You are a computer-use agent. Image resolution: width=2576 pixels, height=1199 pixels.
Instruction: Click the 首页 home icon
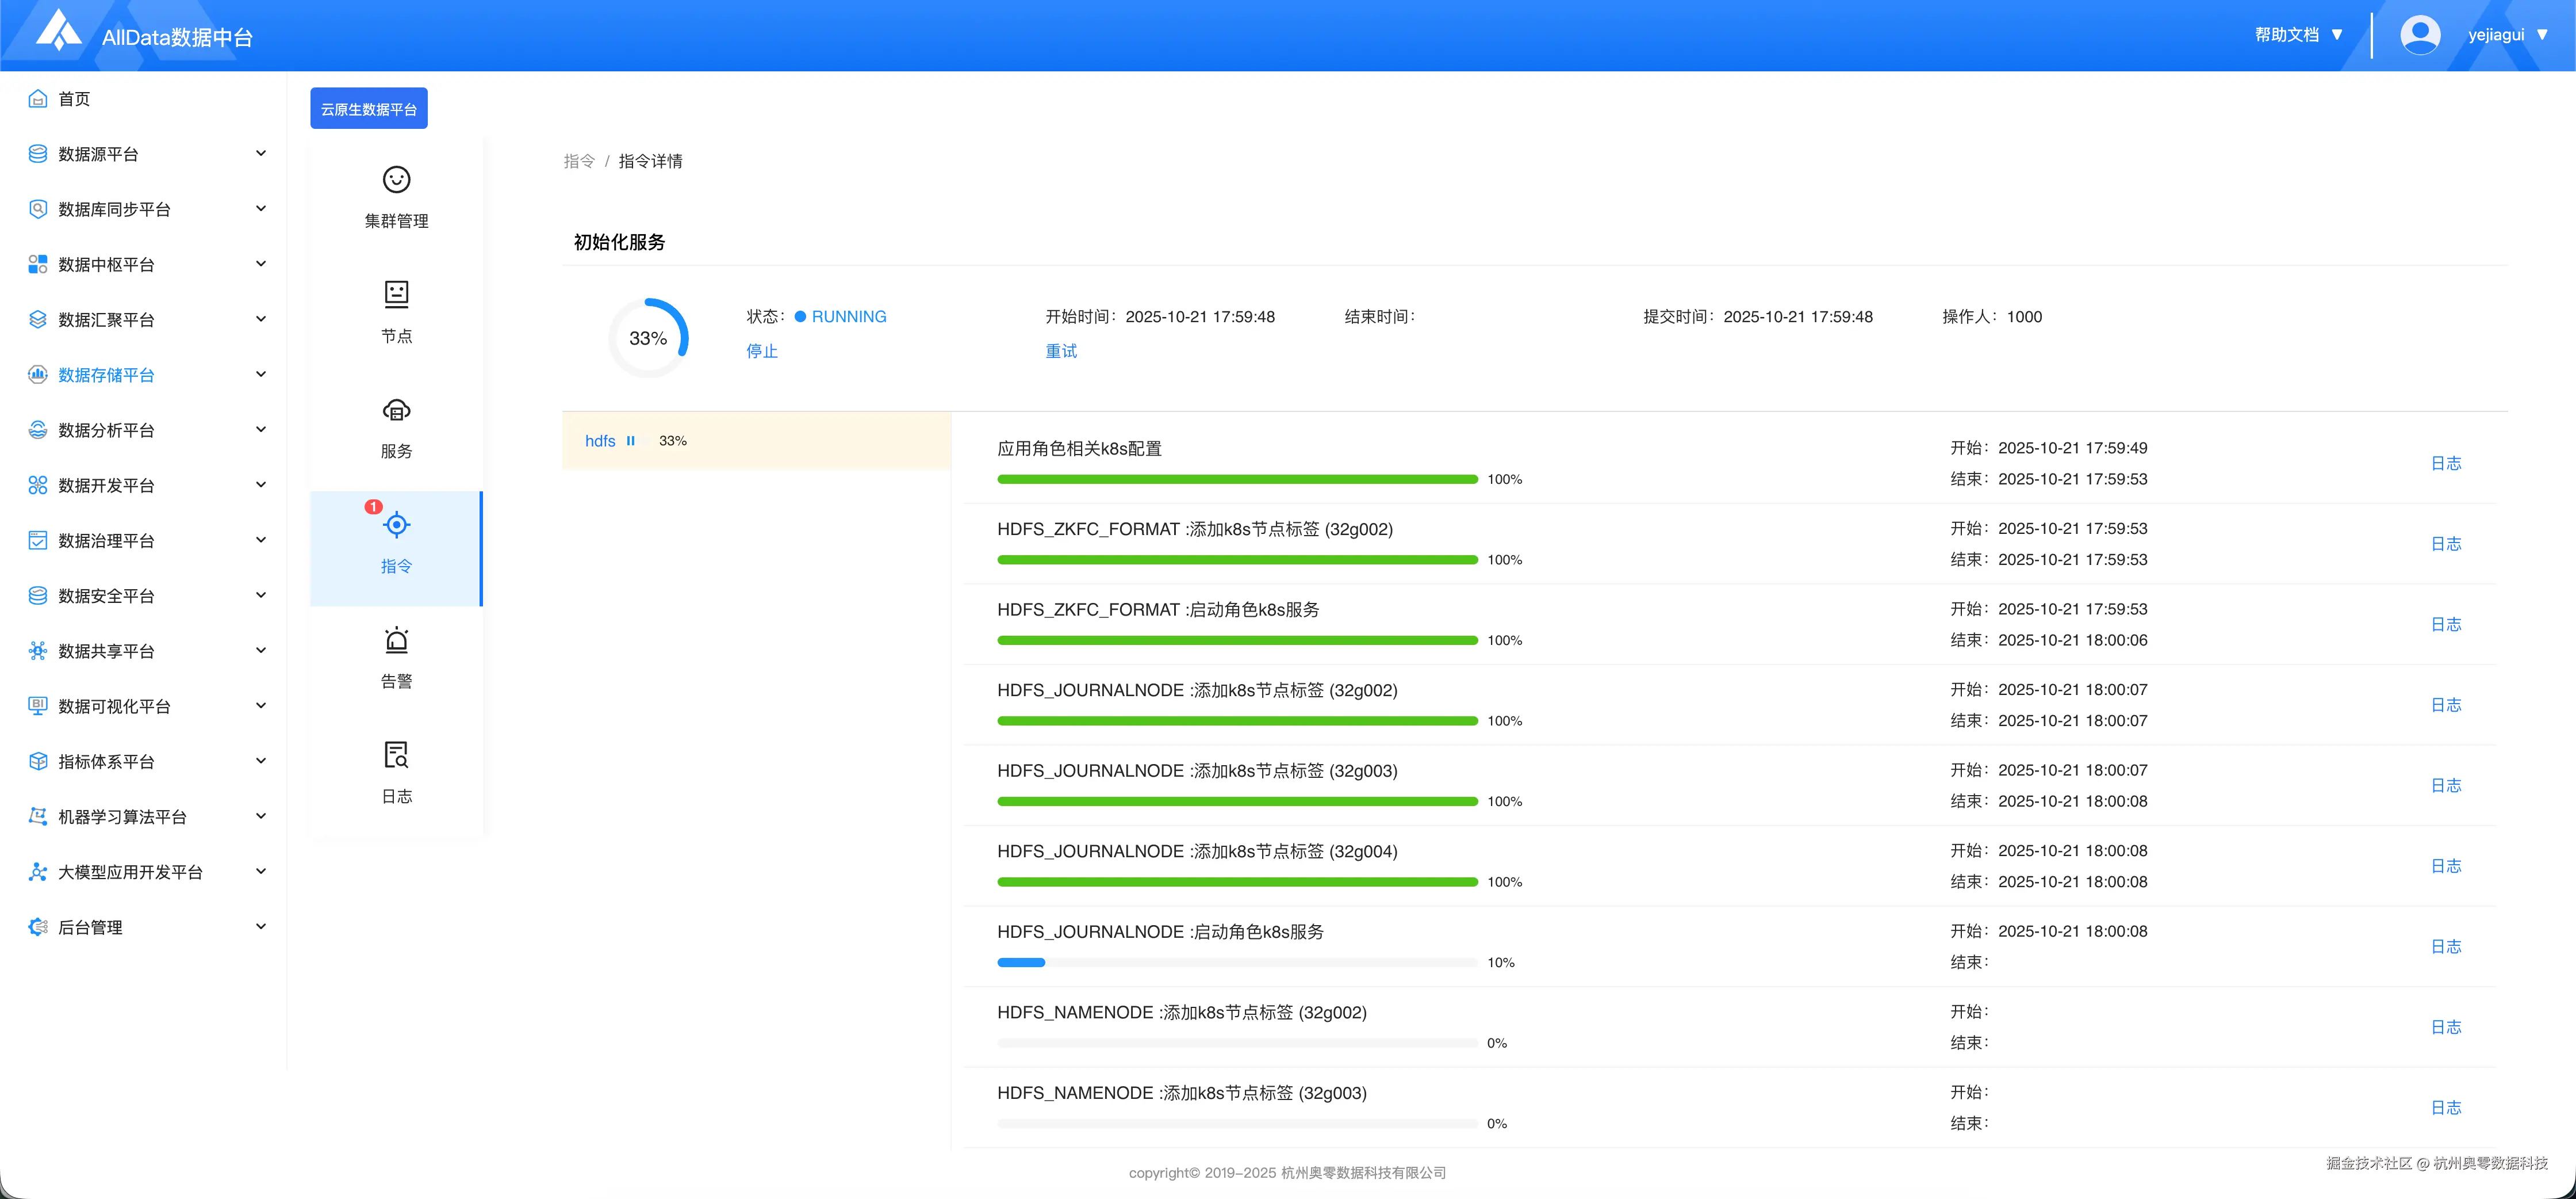pos(38,98)
